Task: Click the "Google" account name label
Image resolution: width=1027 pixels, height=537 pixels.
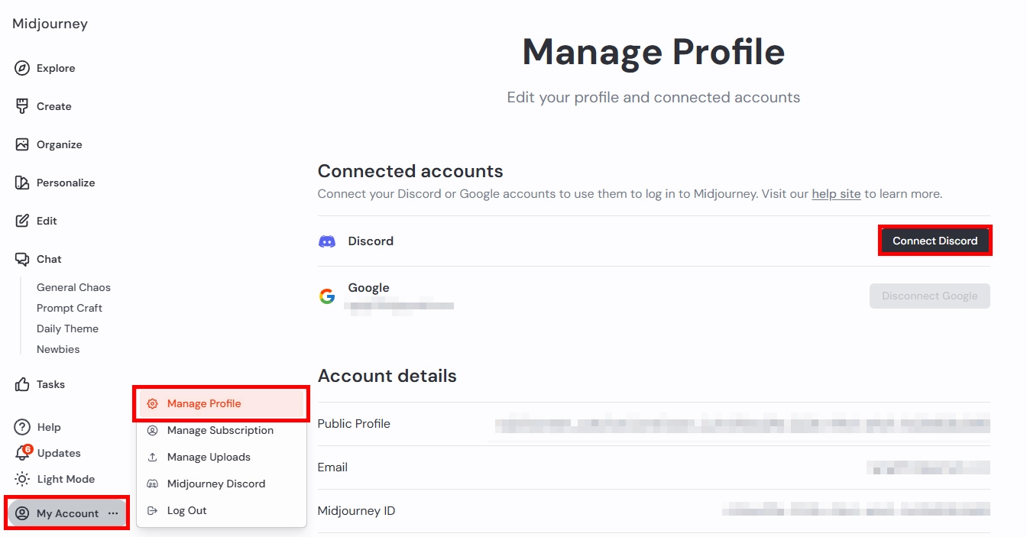Action: (x=369, y=288)
